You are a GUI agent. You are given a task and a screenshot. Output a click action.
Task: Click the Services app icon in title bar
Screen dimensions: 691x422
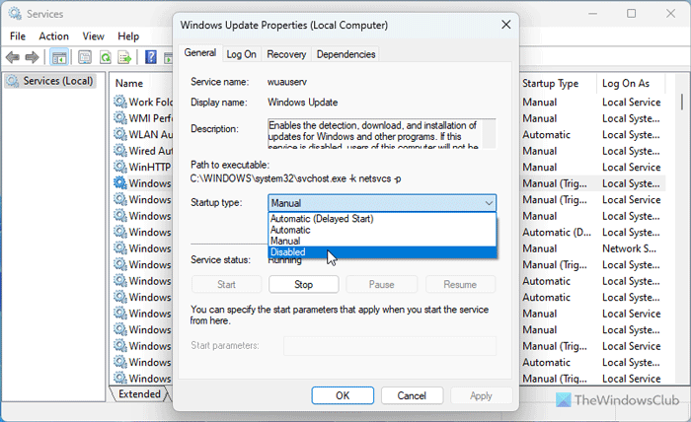pos(15,14)
